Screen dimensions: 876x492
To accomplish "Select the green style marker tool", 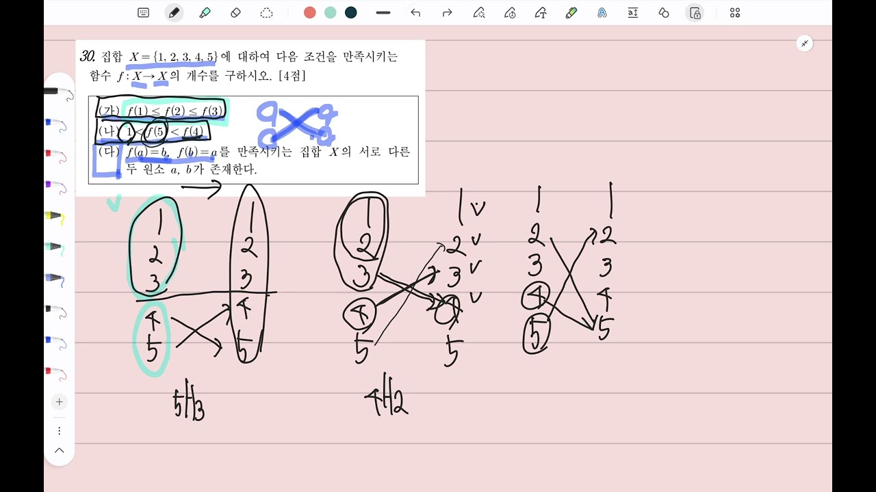I will click(x=571, y=12).
